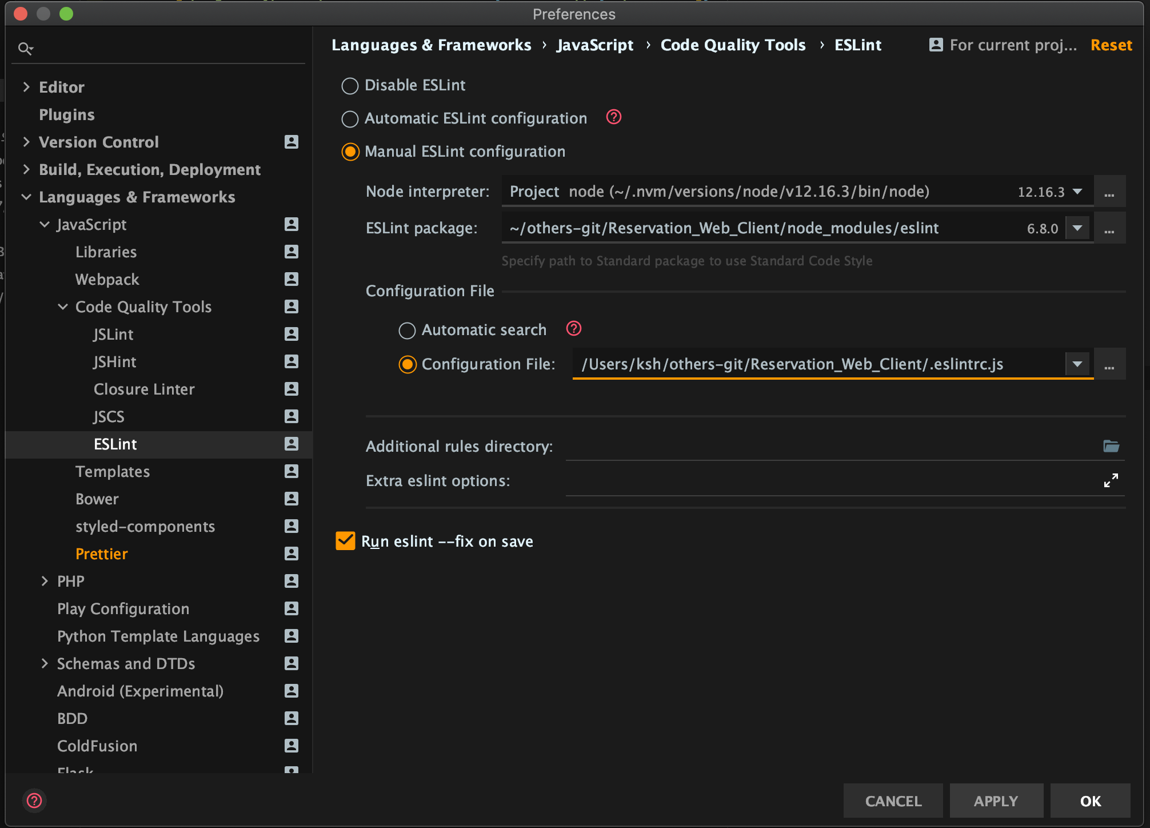The image size is (1150, 828).
Task: Select Automatic search radio option
Action: (x=407, y=331)
